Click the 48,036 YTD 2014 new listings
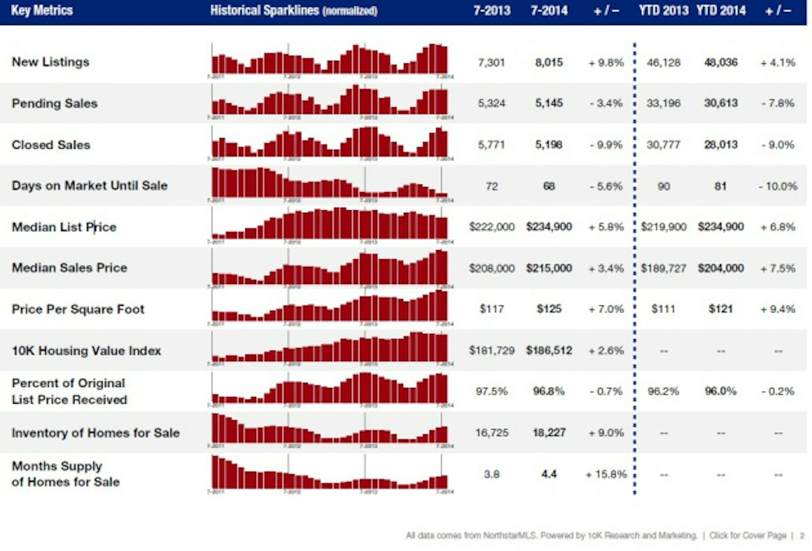812x551 pixels. pos(721,62)
